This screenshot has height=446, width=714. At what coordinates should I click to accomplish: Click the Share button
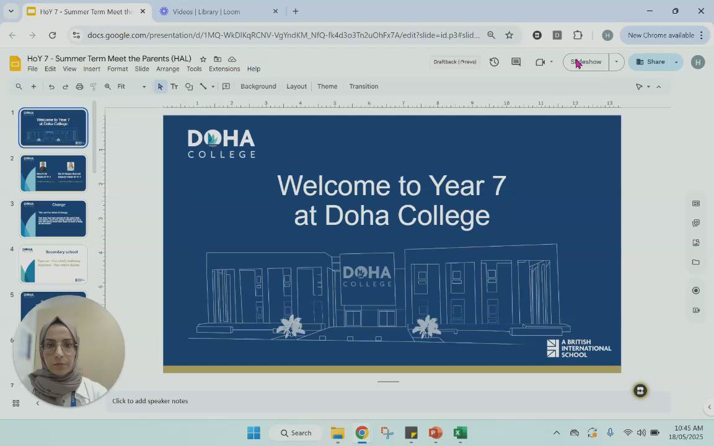650,62
